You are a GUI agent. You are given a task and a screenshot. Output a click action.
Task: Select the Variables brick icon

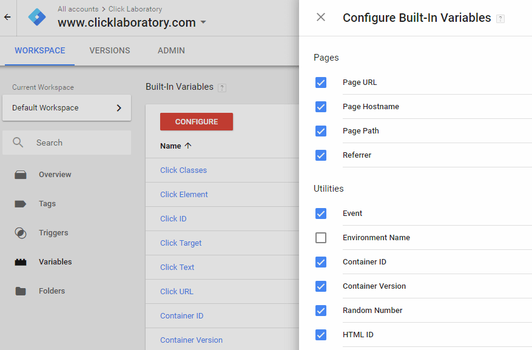(21, 262)
